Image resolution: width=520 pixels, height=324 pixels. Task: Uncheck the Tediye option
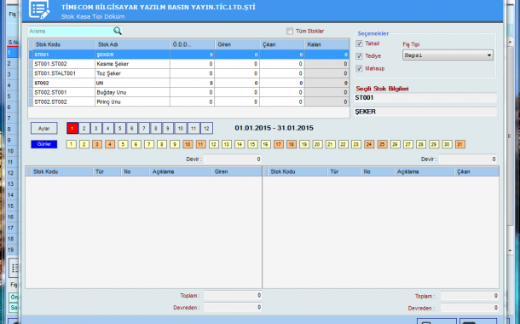click(359, 56)
